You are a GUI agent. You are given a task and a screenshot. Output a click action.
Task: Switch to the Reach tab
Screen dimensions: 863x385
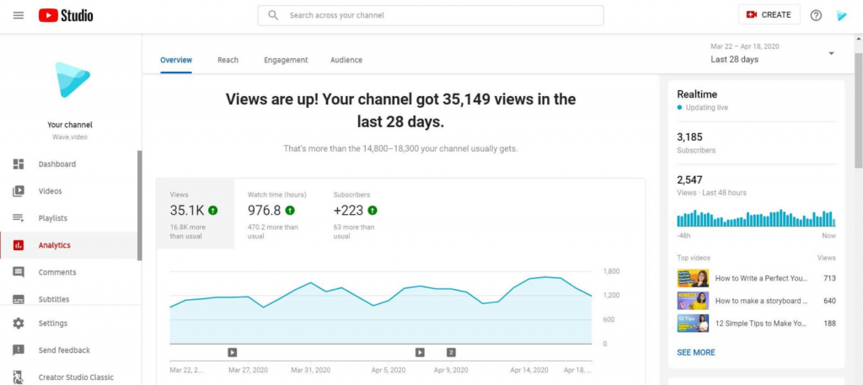click(x=228, y=60)
